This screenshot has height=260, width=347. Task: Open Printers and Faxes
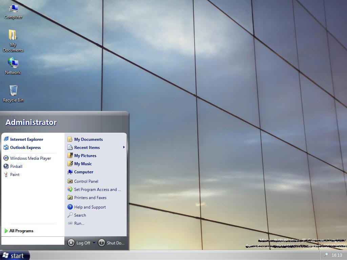[x=87, y=198]
